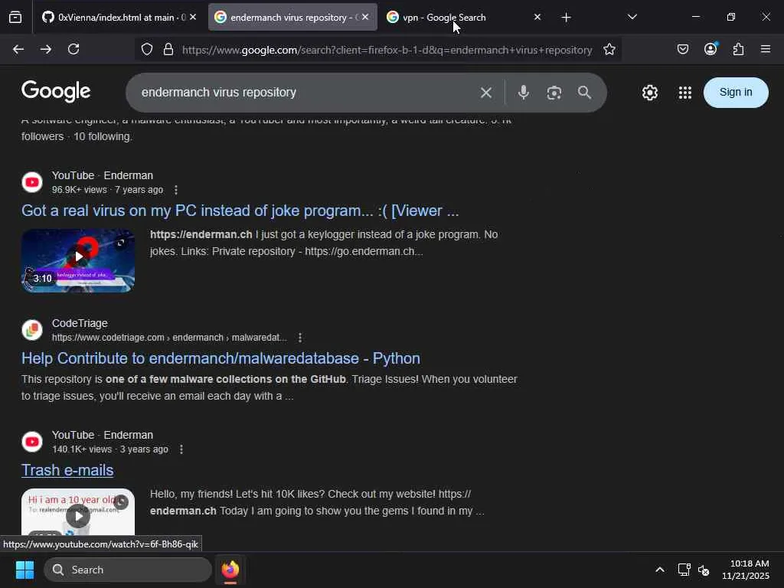This screenshot has height=588, width=784.
Task: View site security padlock info
Action: (x=168, y=50)
